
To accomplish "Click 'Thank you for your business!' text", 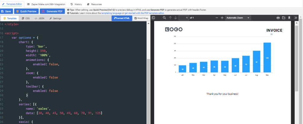I will tap(223, 94).
